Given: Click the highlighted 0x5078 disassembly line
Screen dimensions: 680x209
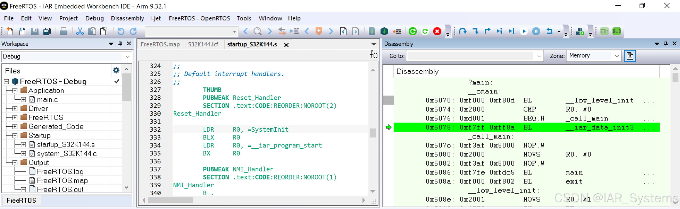Looking at the screenshot, I should 527,127.
